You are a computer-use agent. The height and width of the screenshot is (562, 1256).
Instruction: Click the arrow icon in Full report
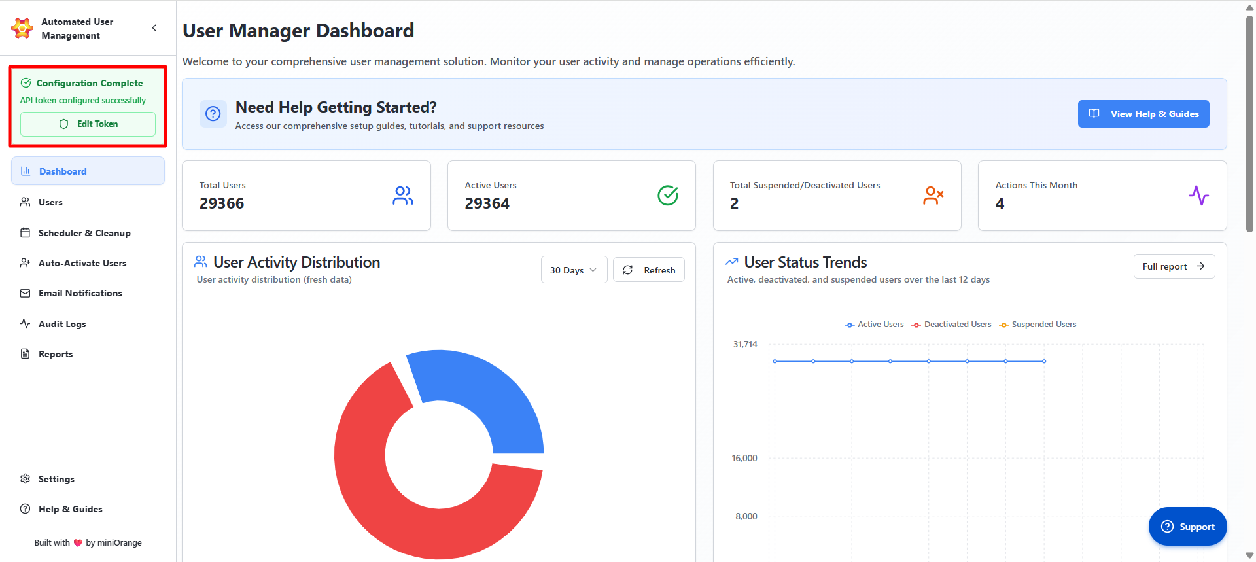tap(1201, 266)
